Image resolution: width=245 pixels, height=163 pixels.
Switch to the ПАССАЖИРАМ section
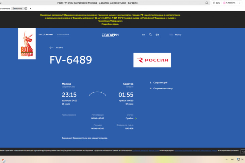point(46,35)
